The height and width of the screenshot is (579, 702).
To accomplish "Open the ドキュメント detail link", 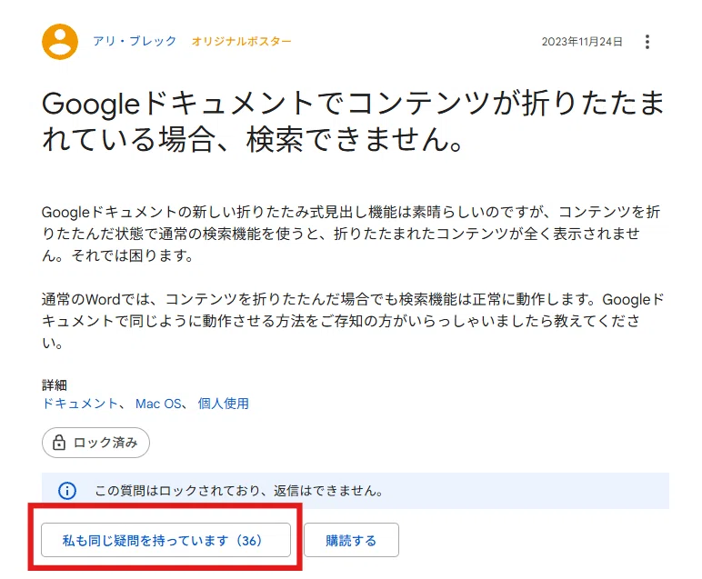I will 79,404.
